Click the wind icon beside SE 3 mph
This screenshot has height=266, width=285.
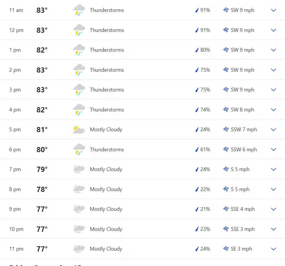226,249
